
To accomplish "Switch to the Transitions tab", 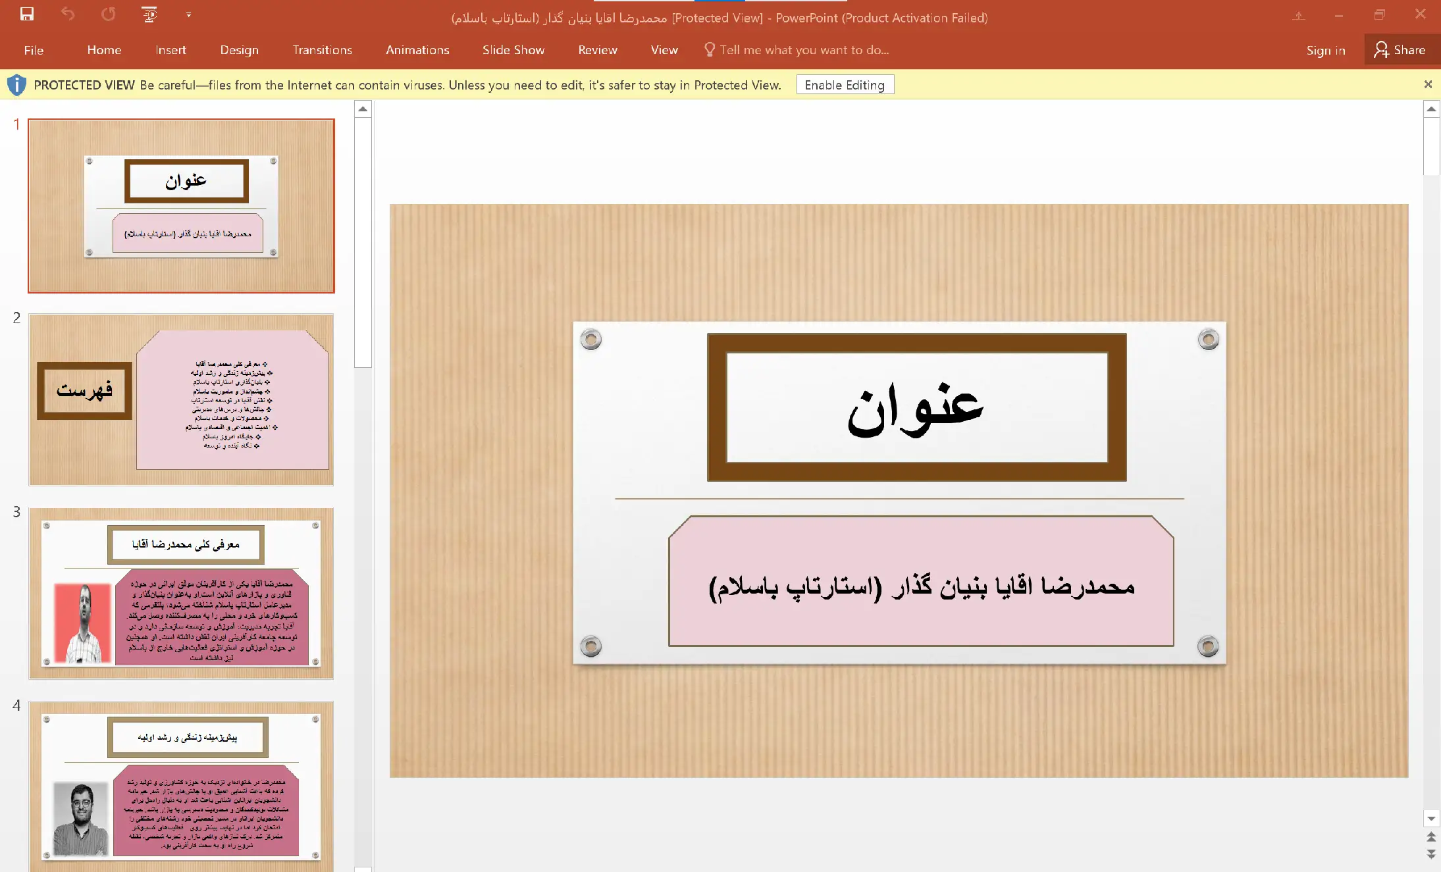I will point(322,50).
